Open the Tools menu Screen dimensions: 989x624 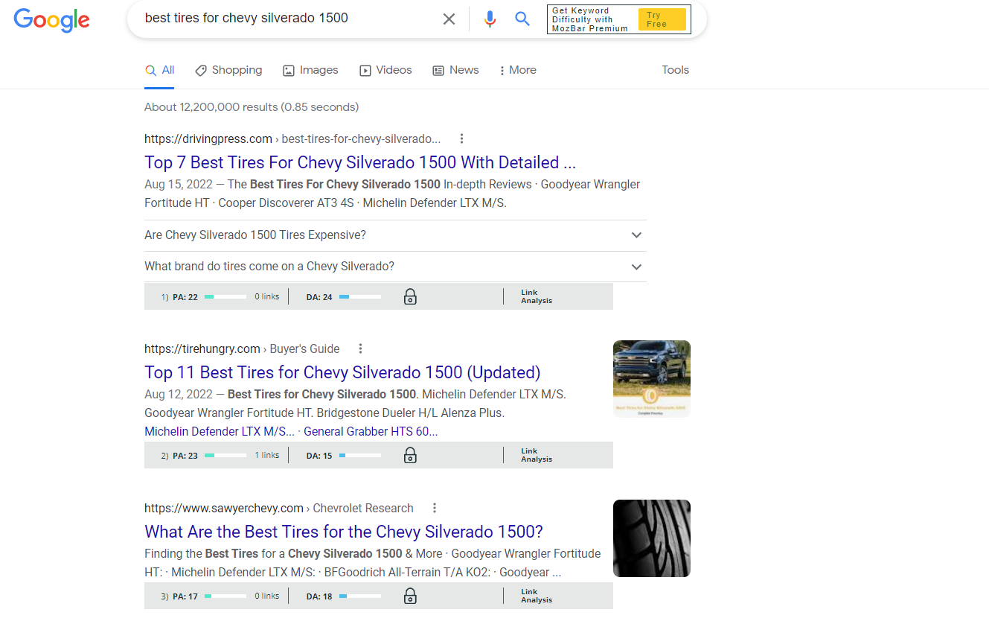click(x=676, y=70)
